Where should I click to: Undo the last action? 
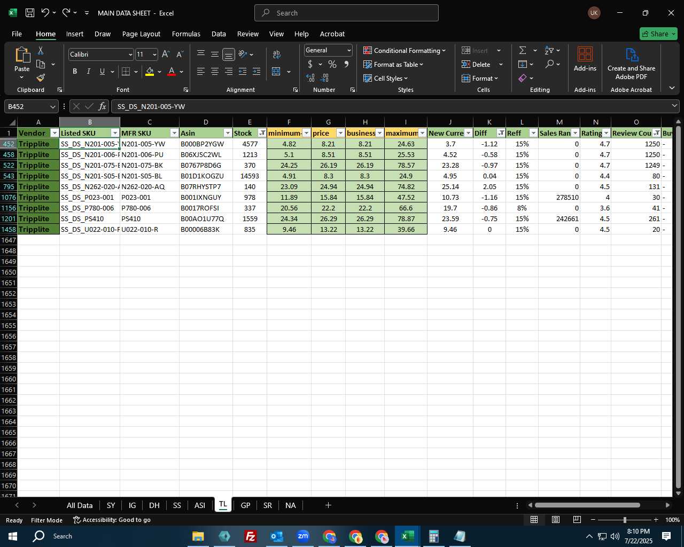(x=45, y=12)
